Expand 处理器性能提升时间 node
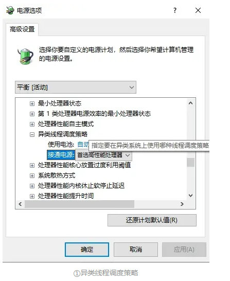This screenshot has width=230, height=281. (32, 196)
